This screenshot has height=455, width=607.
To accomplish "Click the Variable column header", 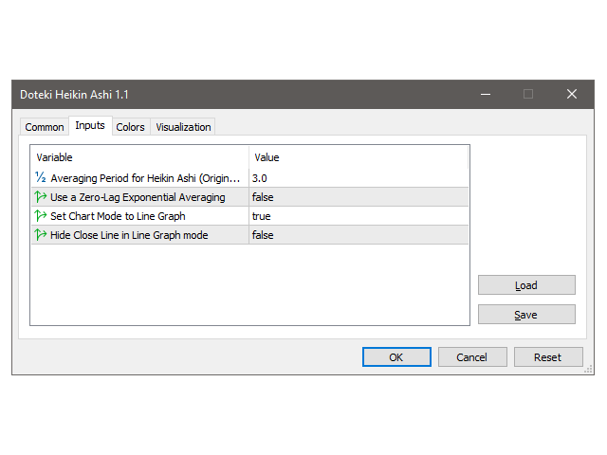I will click(139, 157).
